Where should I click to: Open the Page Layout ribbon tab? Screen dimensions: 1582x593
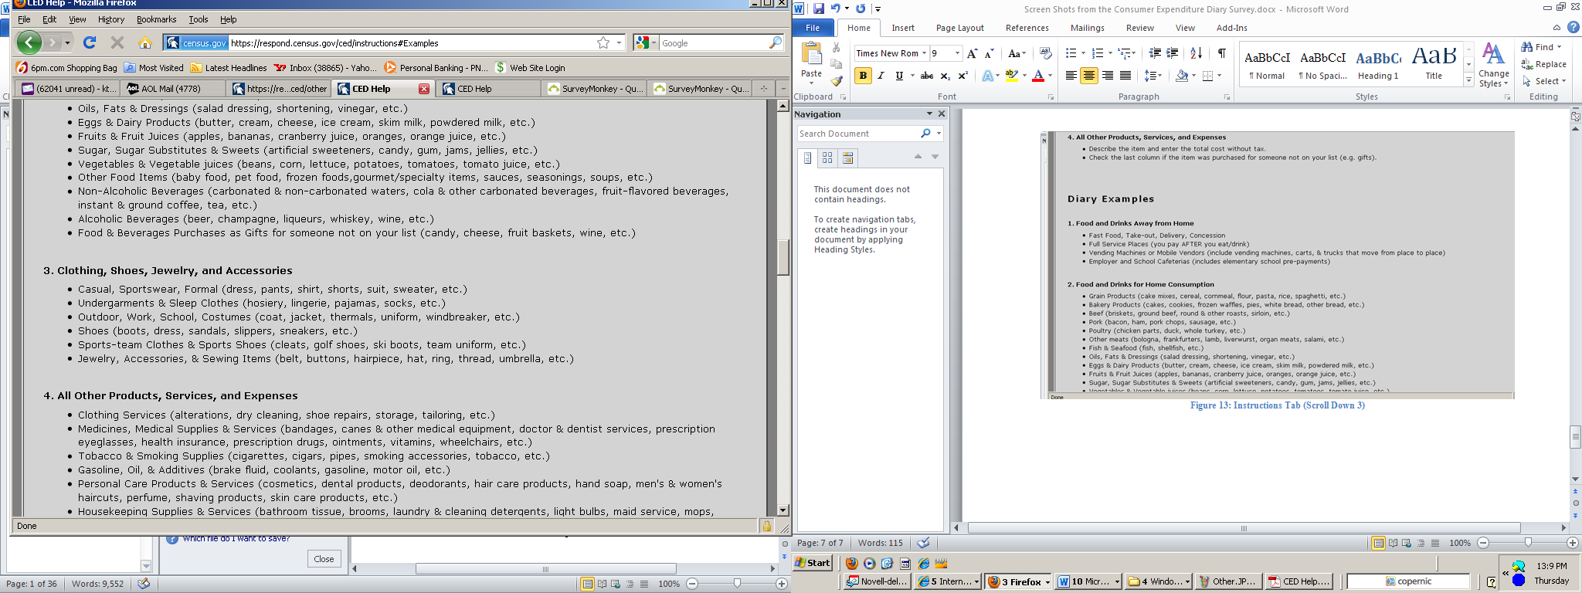click(959, 28)
